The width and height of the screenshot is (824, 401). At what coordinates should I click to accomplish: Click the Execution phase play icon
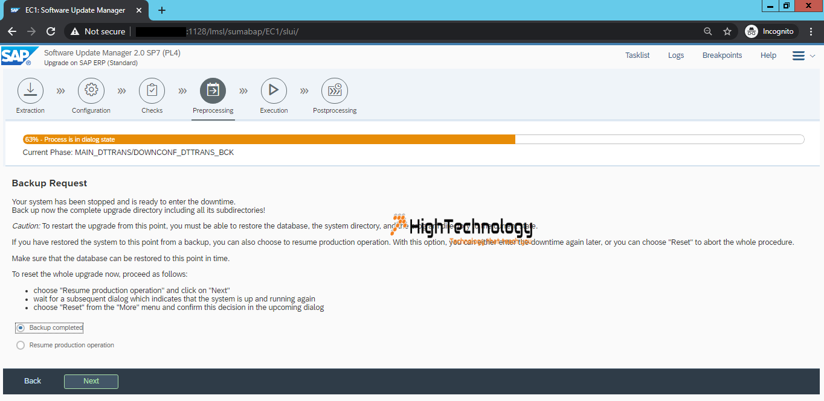click(x=274, y=90)
